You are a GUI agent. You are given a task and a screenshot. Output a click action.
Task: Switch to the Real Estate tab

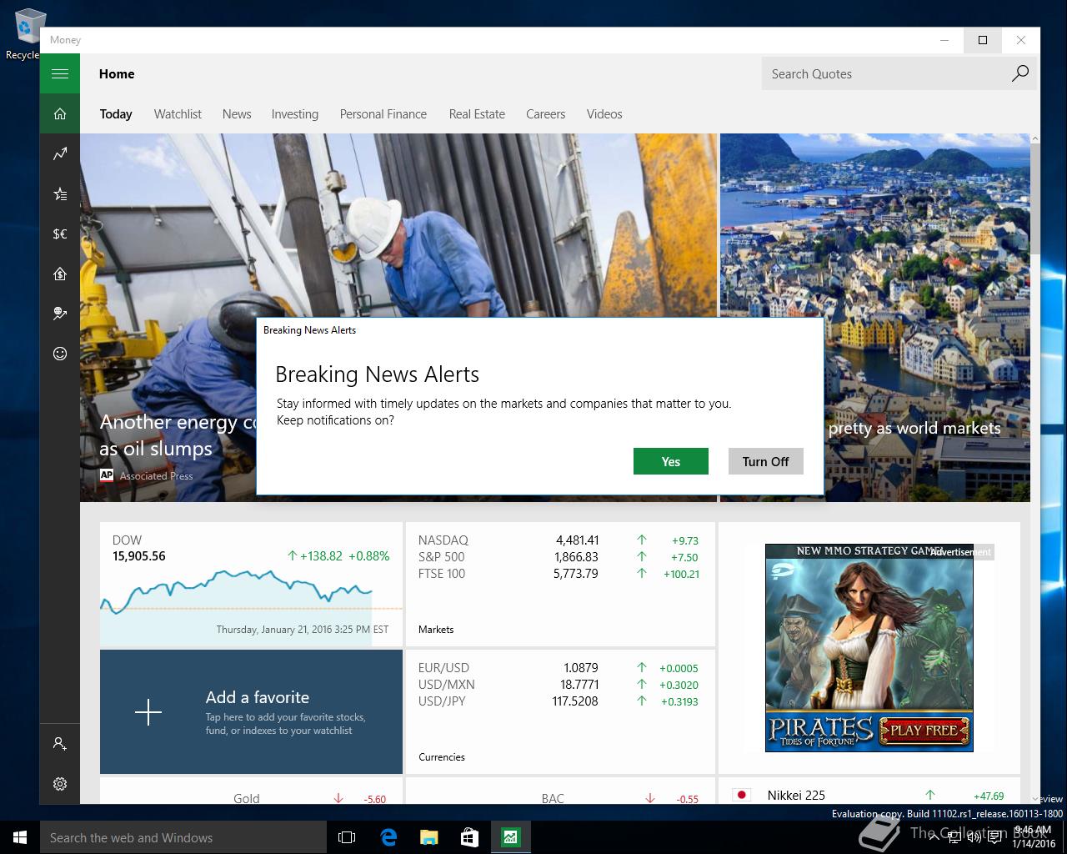(477, 114)
